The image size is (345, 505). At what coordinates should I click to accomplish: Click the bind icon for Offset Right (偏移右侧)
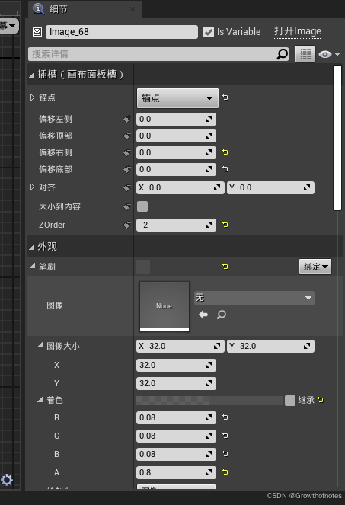127,152
